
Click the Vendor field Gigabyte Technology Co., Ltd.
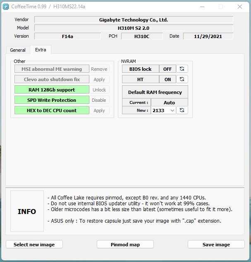pyautogui.click(x=134, y=20)
